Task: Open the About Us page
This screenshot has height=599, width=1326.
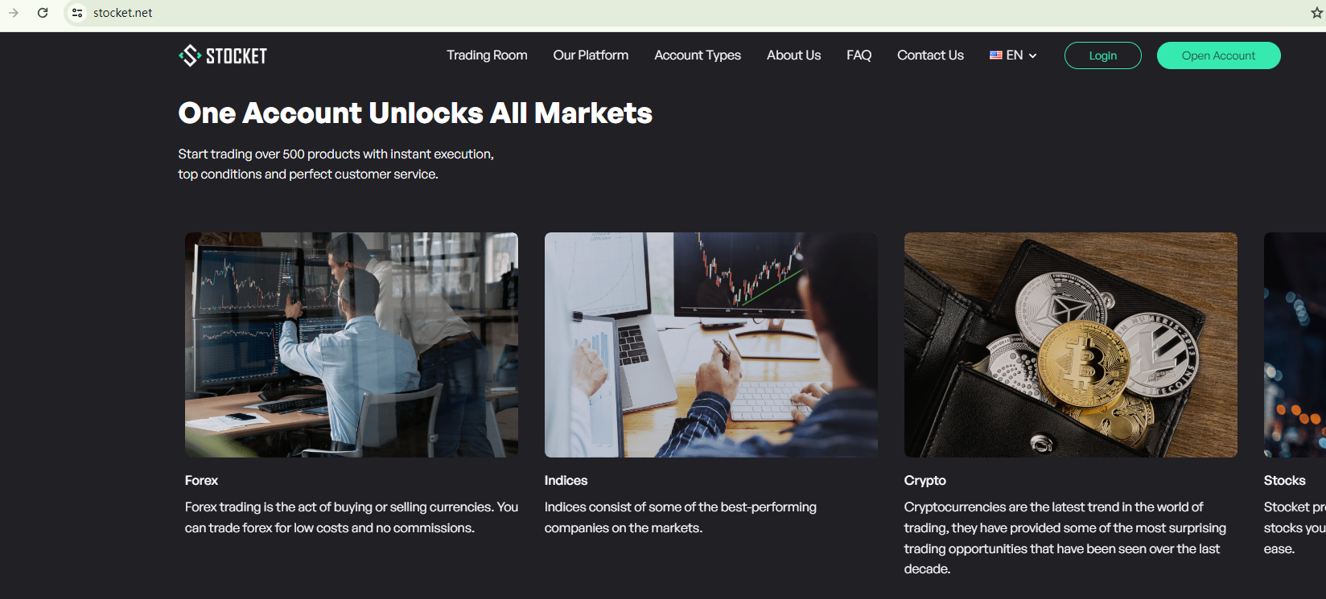Action: 793,55
